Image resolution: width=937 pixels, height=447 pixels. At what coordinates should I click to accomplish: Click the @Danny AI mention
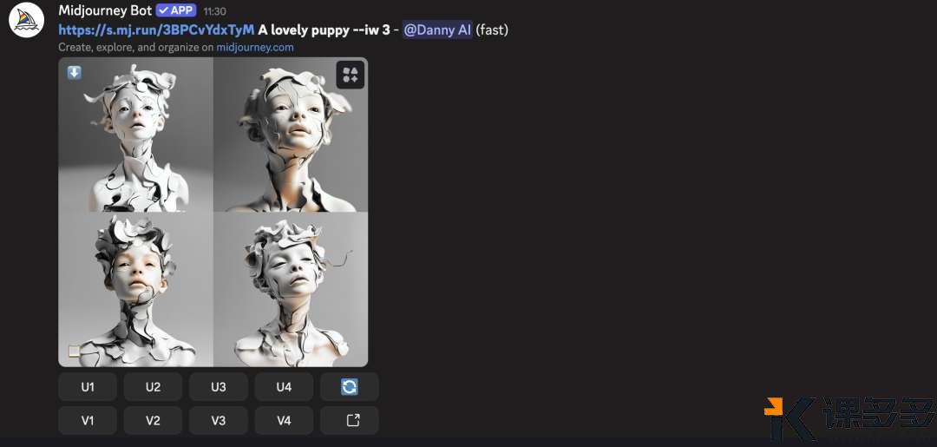[437, 30]
